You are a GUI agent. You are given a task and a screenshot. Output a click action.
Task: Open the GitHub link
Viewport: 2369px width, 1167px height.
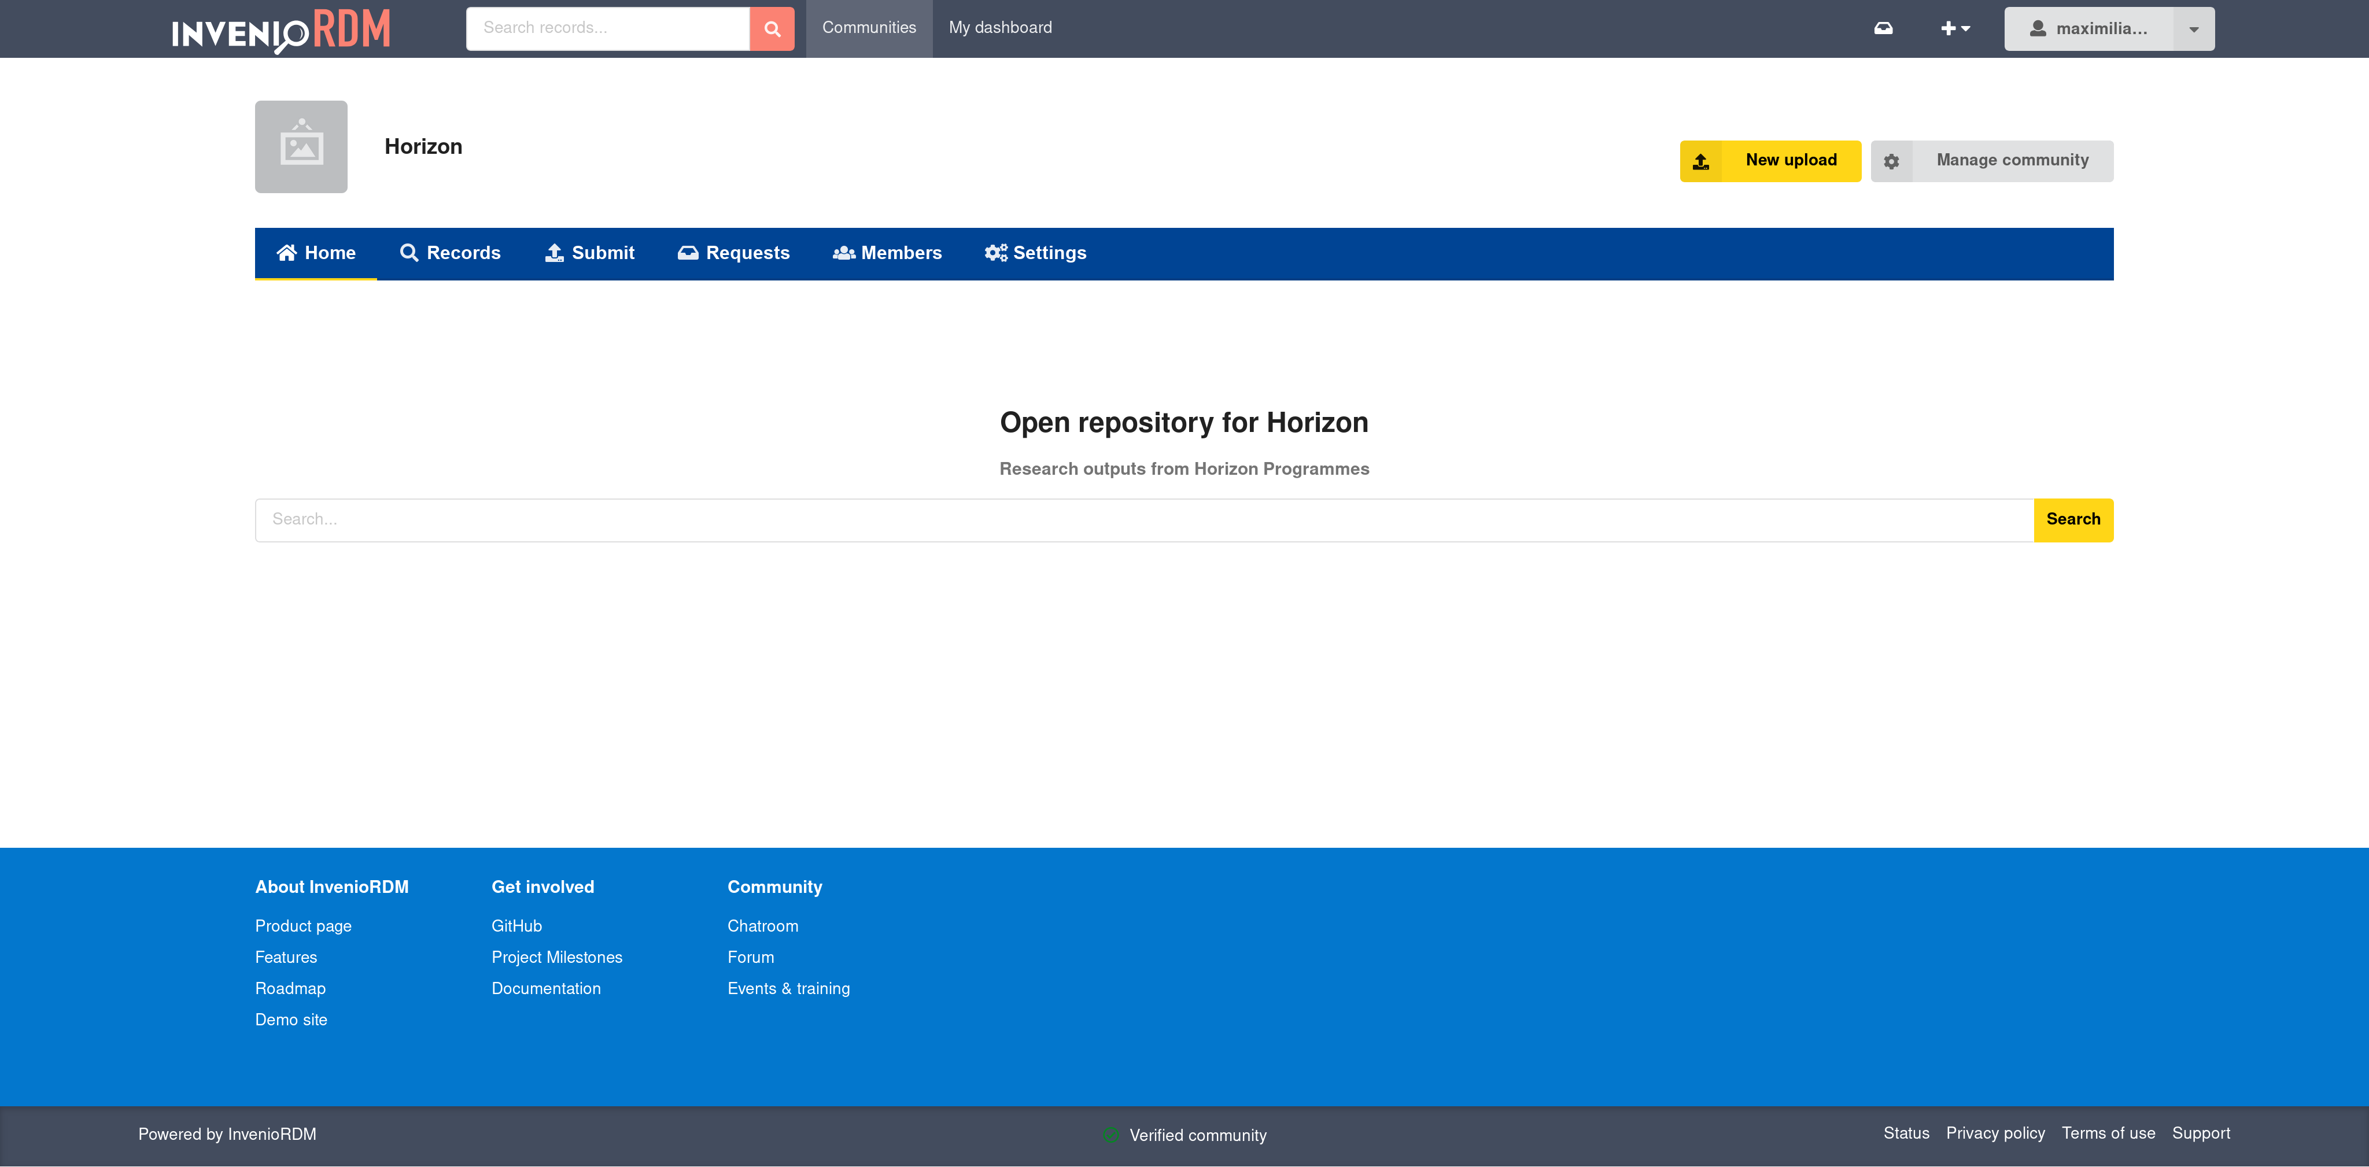(x=517, y=926)
